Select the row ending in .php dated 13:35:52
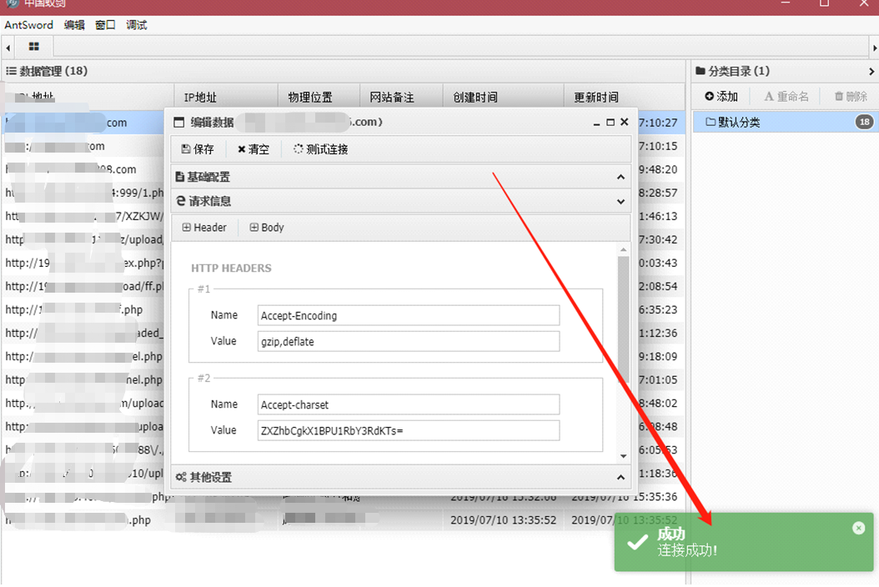This screenshot has width=879, height=587. click(x=343, y=519)
